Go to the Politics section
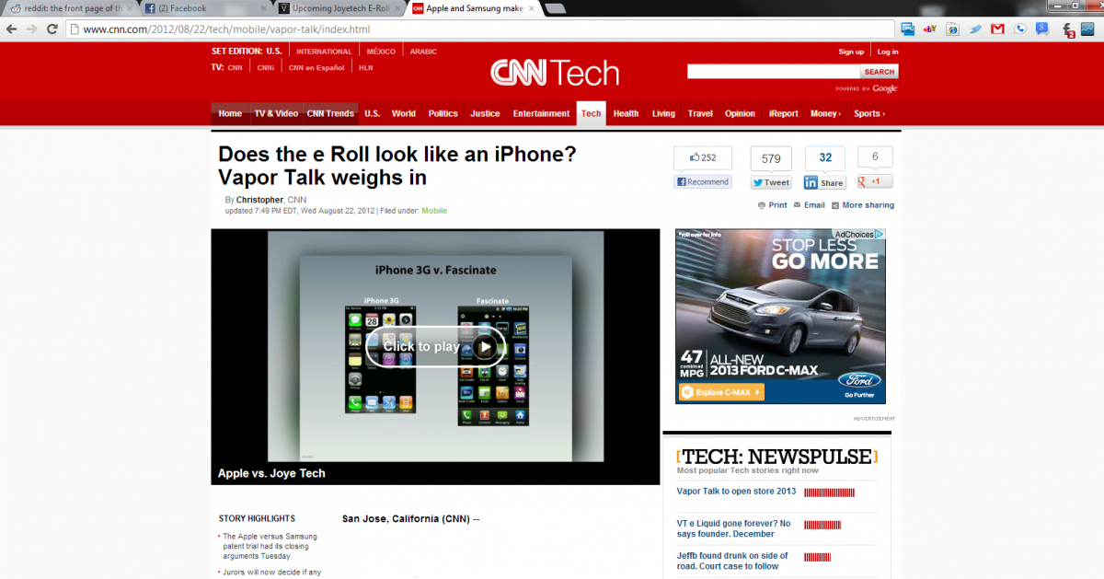 [443, 113]
